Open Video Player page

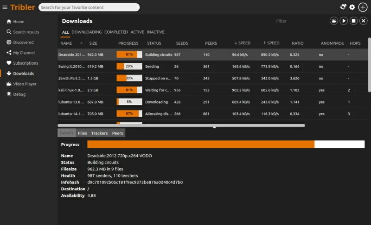coord(25,84)
